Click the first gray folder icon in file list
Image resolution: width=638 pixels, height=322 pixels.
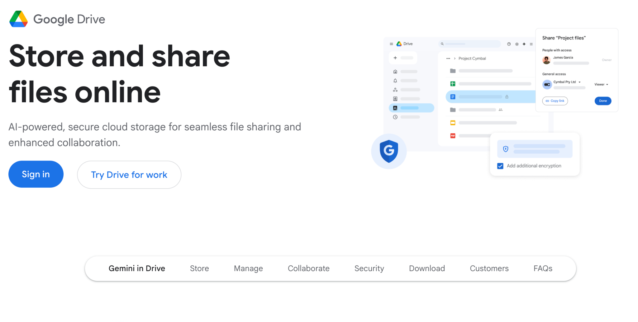click(x=453, y=71)
